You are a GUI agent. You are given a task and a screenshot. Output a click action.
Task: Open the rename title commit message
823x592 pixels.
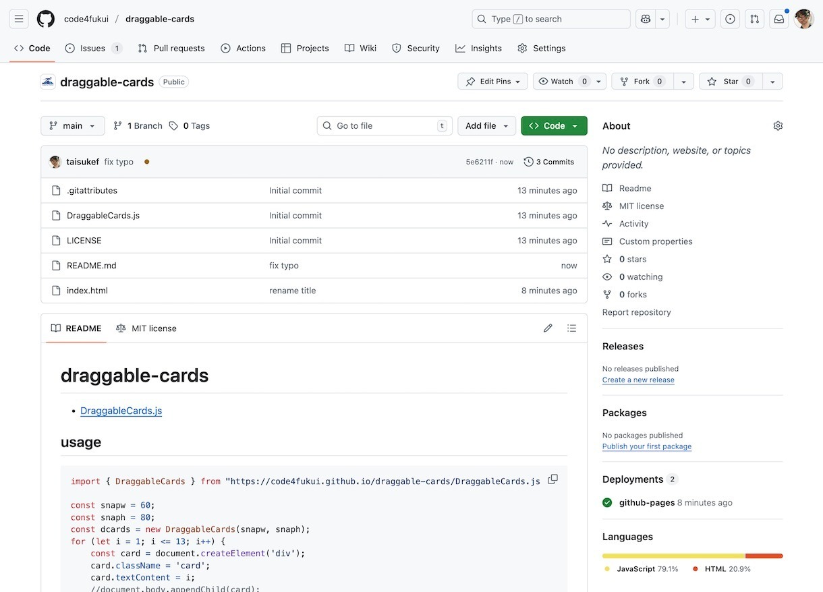[293, 291]
